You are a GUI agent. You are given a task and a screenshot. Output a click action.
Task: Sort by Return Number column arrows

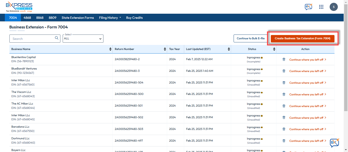click(165, 49)
